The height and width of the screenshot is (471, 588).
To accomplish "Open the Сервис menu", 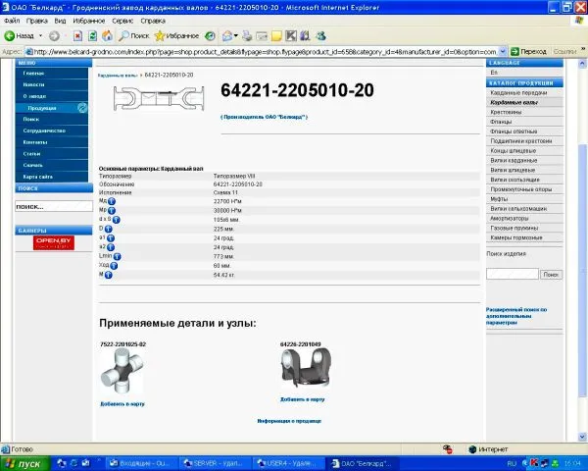I will click(122, 21).
